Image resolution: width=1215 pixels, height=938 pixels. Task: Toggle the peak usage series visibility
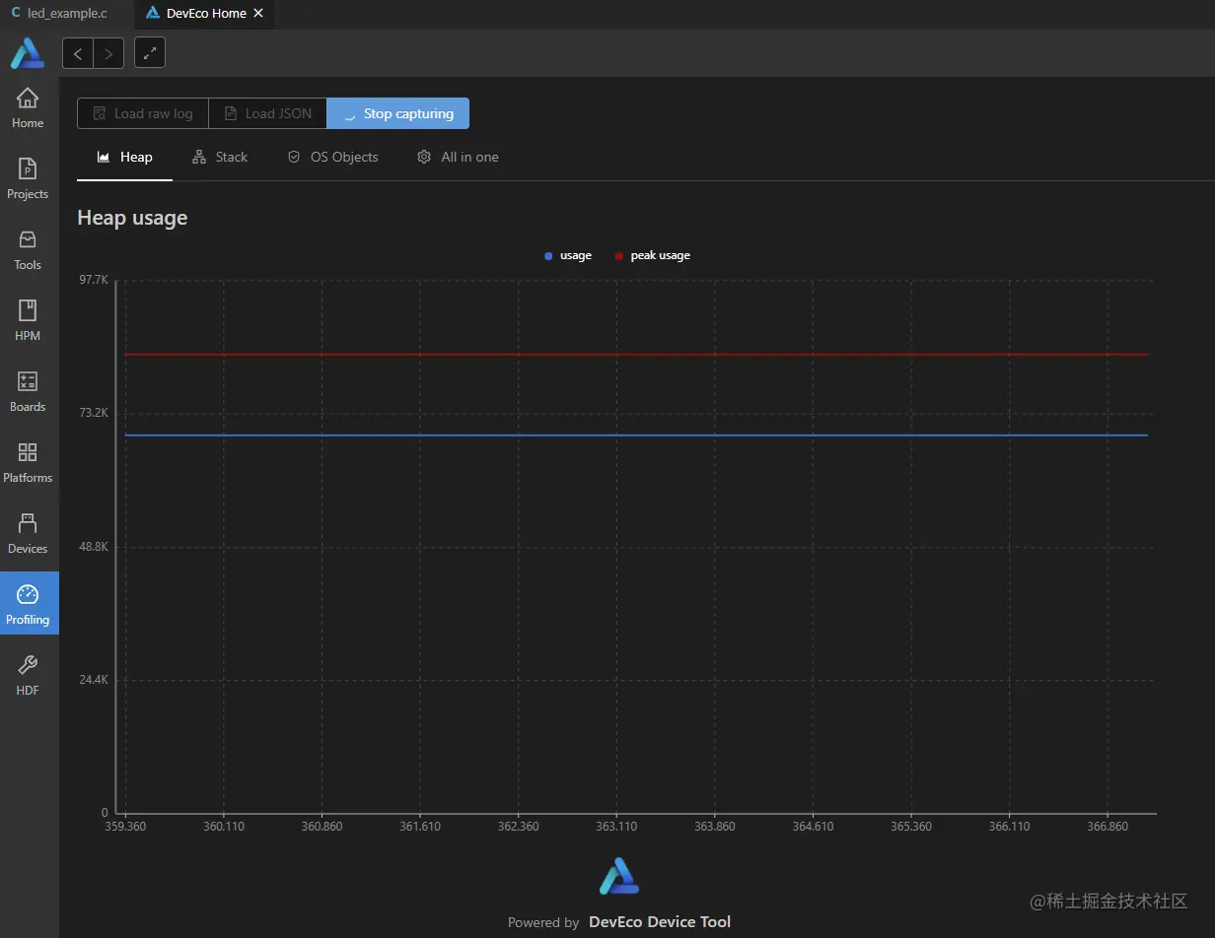click(653, 255)
